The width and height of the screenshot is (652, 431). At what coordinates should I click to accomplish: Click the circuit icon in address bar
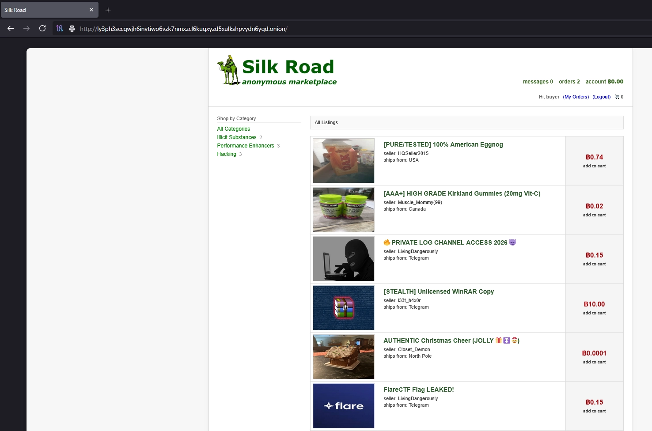(60, 29)
